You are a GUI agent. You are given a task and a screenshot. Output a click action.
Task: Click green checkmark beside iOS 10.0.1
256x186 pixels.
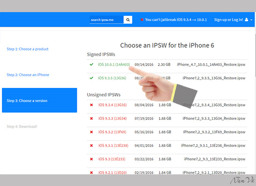(x=91, y=65)
